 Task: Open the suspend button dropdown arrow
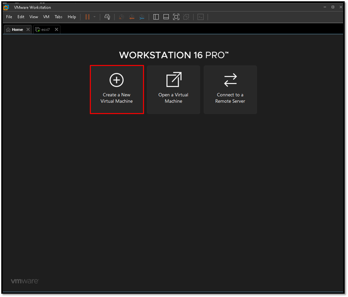coord(94,17)
